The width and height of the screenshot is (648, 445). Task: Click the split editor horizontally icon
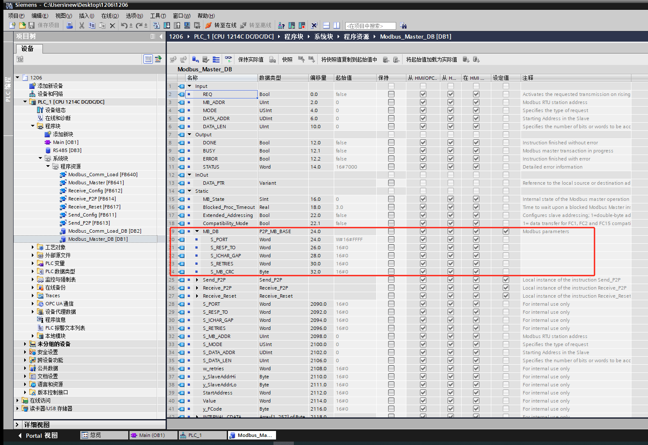(x=326, y=25)
